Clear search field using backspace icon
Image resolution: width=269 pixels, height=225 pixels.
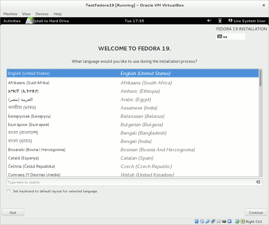click(x=258, y=182)
